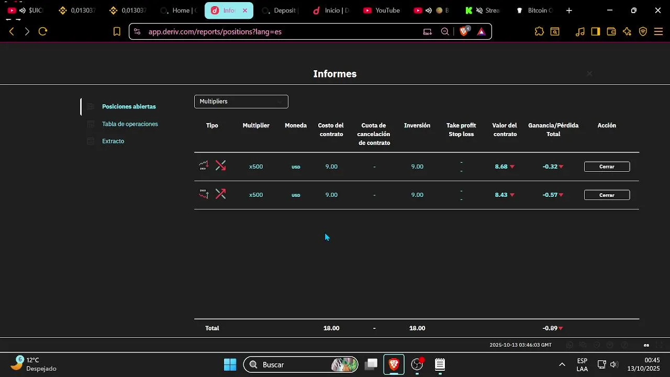The width and height of the screenshot is (670, 377).
Task: Switch to the Home tab
Action: pyautogui.click(x=179, y=10)
